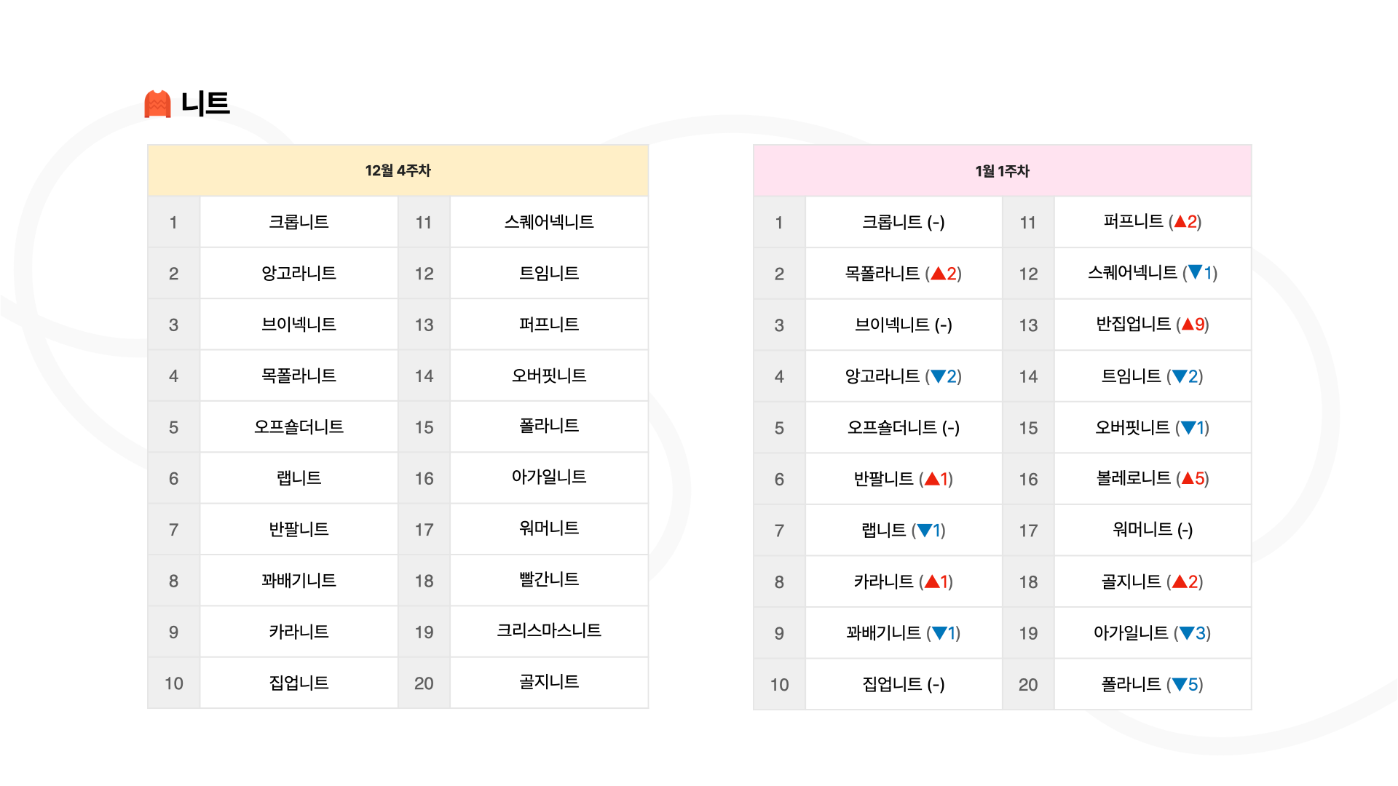Click the red up arrow beside 볼레로니트
The image size is (1398, 786).
(1188, 478)
